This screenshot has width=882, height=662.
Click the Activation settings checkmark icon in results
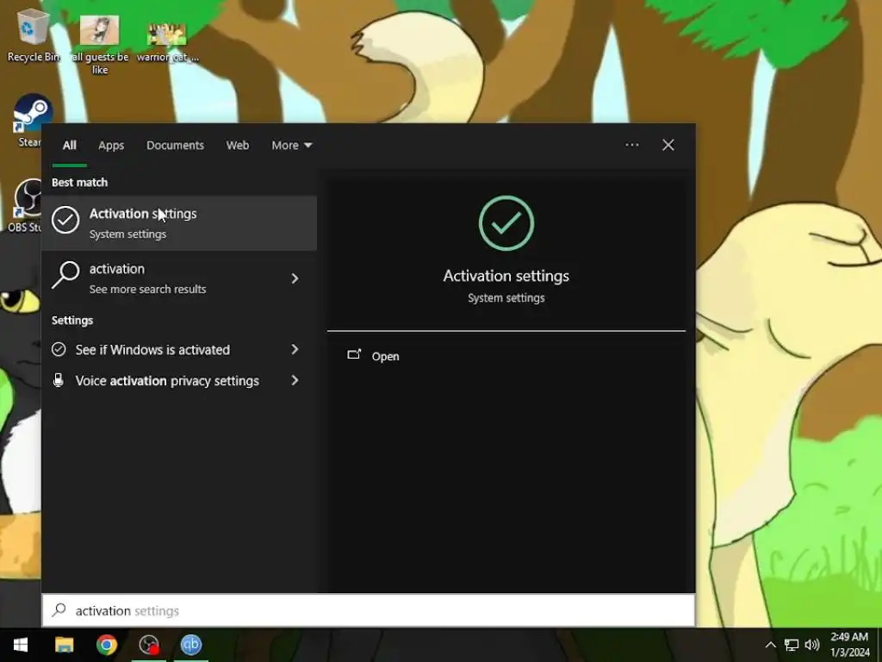(x=65, y=220)
